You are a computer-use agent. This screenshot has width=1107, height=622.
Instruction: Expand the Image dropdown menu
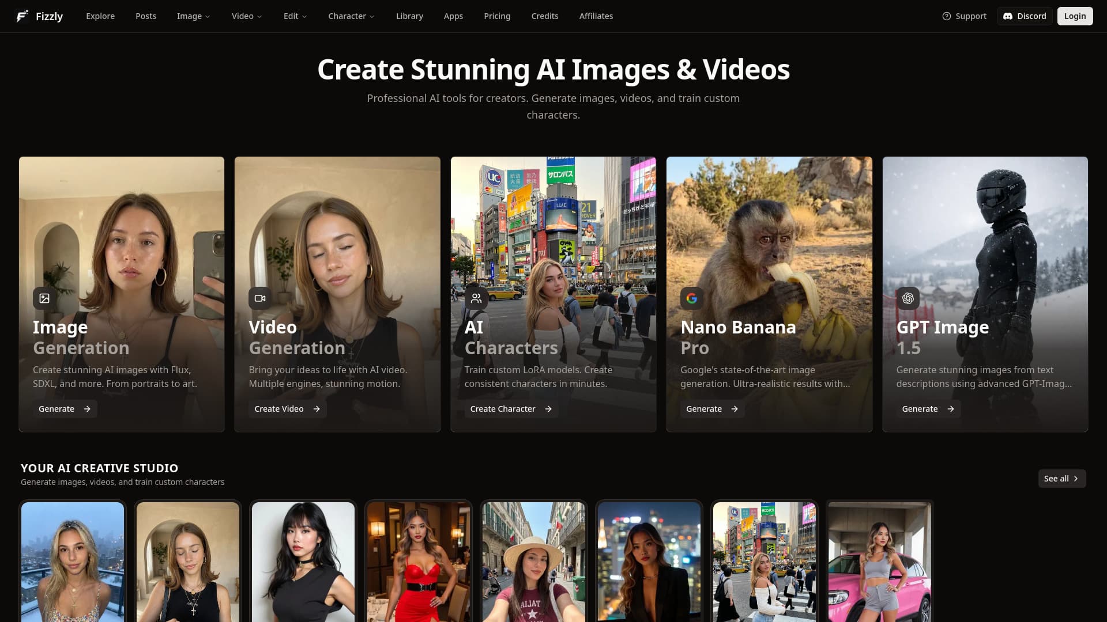[x=193, y=16]
